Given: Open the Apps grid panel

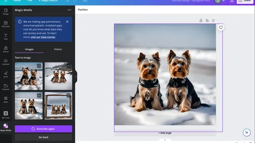Looking at the screenshot, I should [x=6, y=100].
